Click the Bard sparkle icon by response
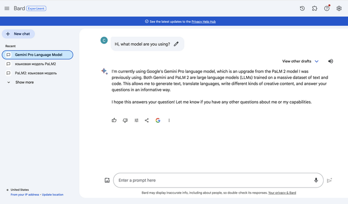 pyautogui.click(x=104, y=71)
